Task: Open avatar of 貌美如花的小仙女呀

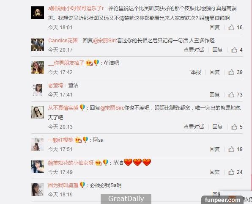Action: click(x=38, y=167)
